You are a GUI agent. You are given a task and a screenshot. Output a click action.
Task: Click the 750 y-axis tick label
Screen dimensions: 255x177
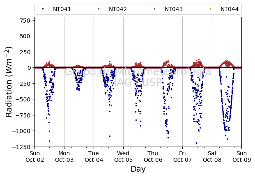click(x=25, y=21)
